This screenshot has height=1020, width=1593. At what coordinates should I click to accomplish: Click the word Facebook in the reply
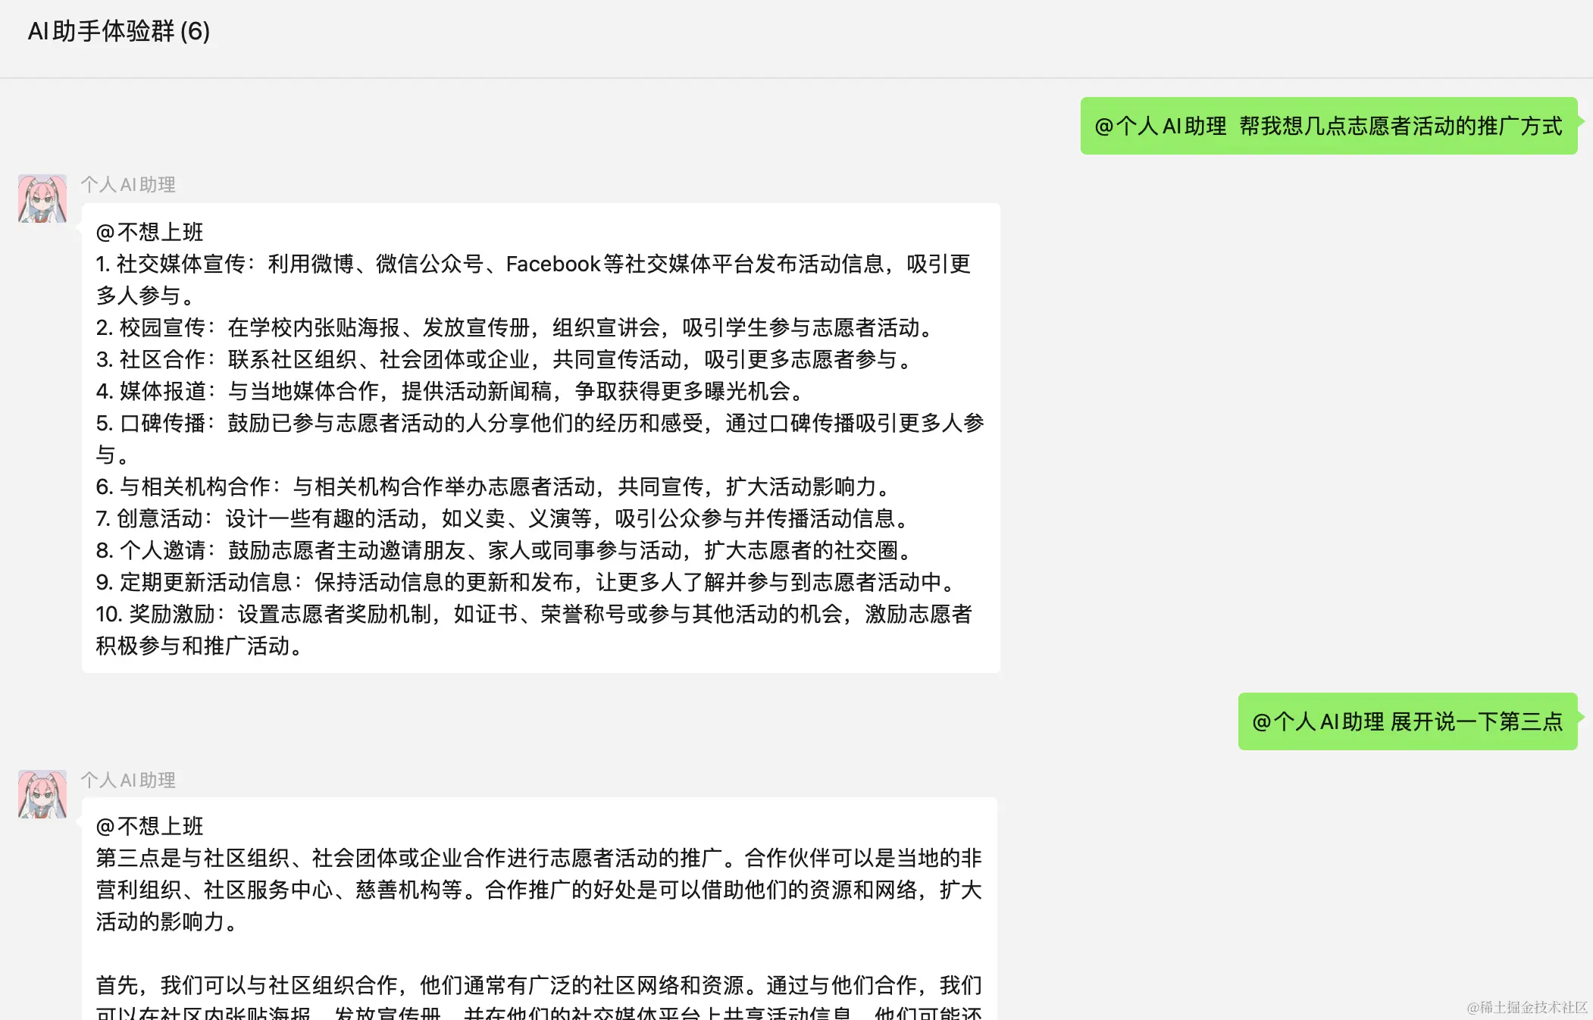552,264
